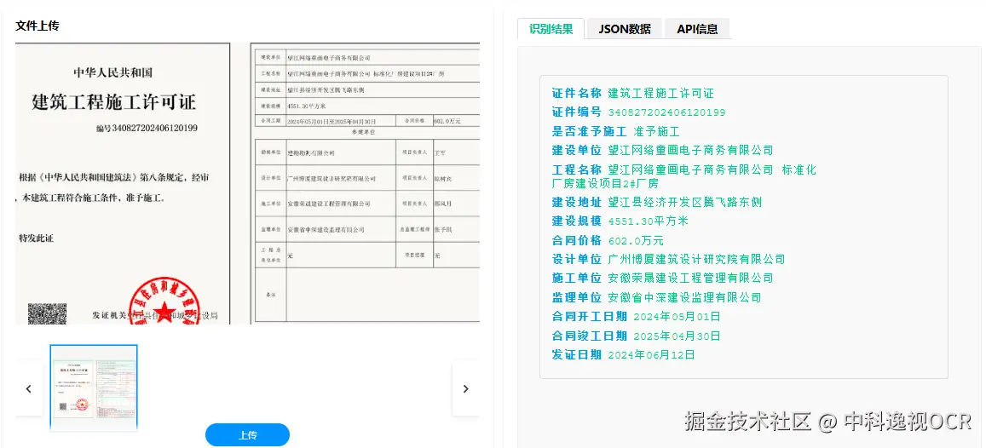This screenshot has height=448, width=986.
Task: Select the 合同价格 value 602.0万元
Action: [636, 241]
